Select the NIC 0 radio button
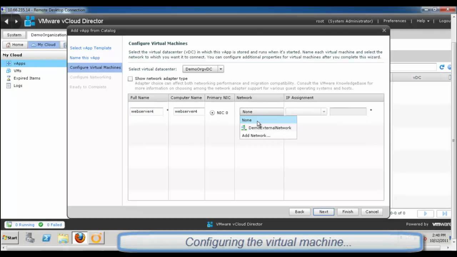 point(212,113)
